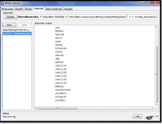
Task: Open the Cluster tab
Action: pos(28,9)
